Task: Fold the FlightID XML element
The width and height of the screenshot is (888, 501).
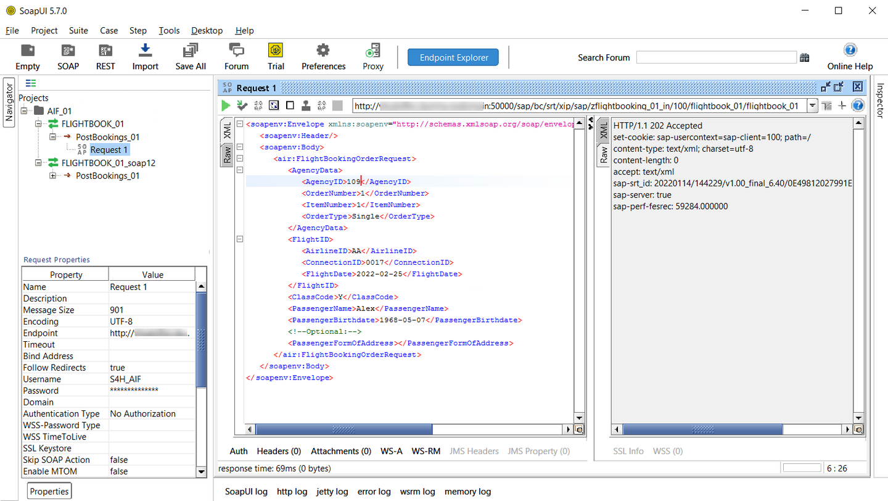Action: coord(240,239)
